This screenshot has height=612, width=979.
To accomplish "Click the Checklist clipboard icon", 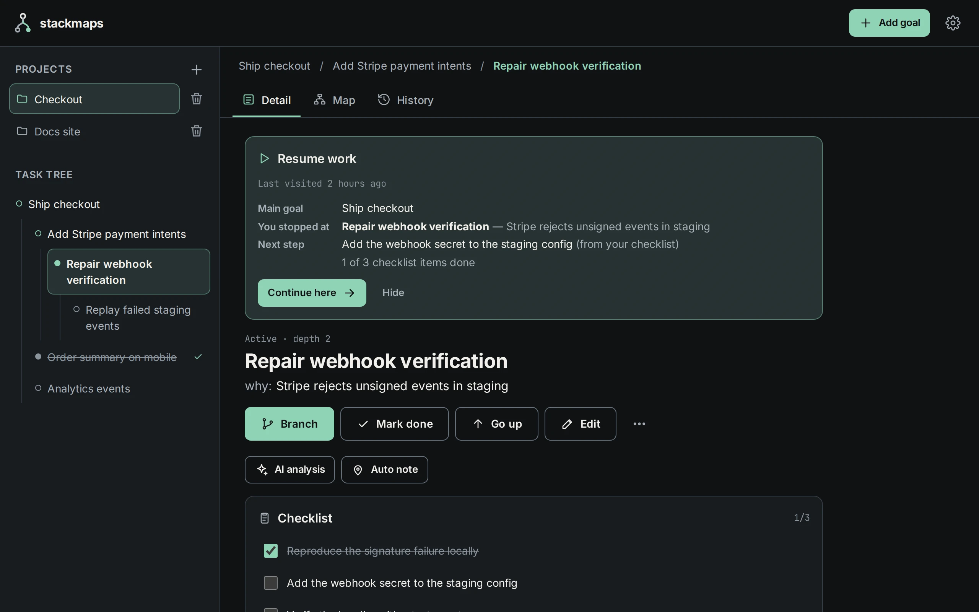I will (265, 518).
